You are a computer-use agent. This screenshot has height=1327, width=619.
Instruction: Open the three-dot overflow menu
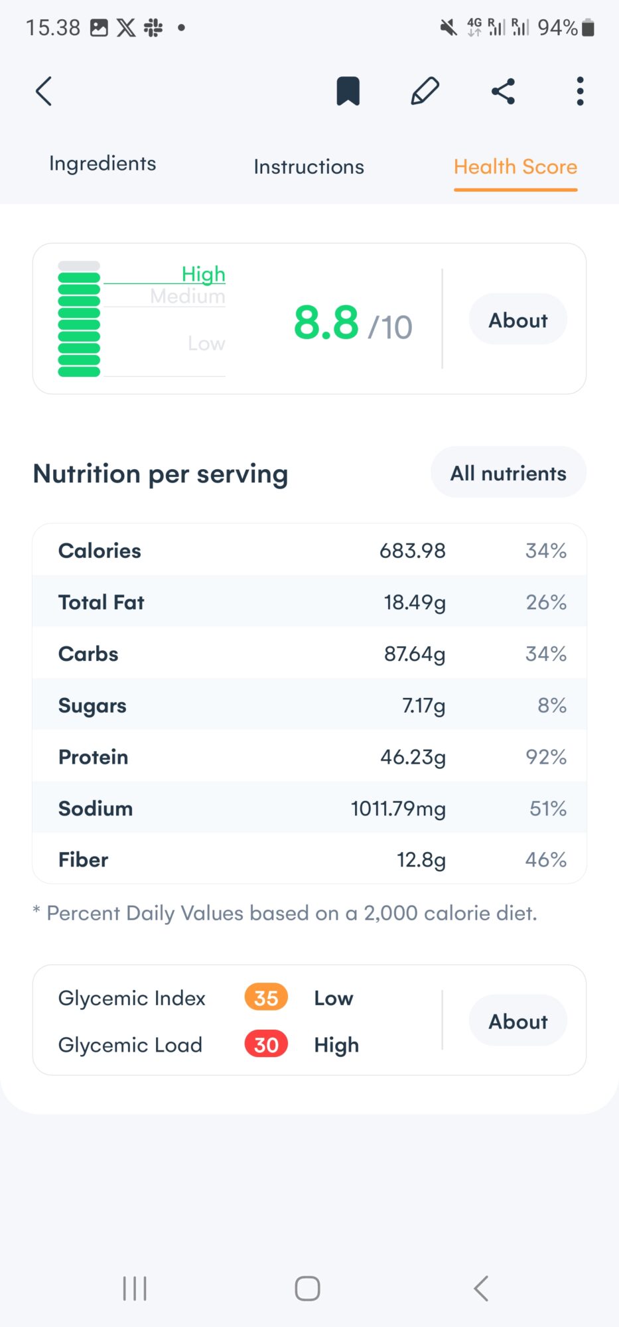tap(580, 92)
